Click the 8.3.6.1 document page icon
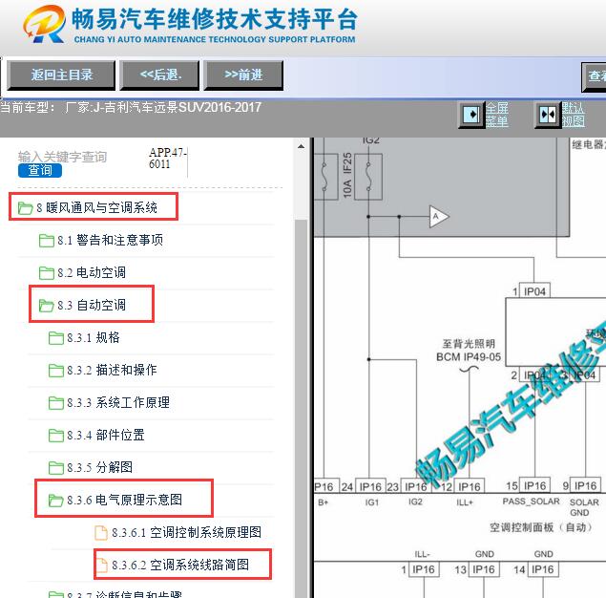Image resolution: width=606 pixels, height=598 pixels. [x=101, y=533]
